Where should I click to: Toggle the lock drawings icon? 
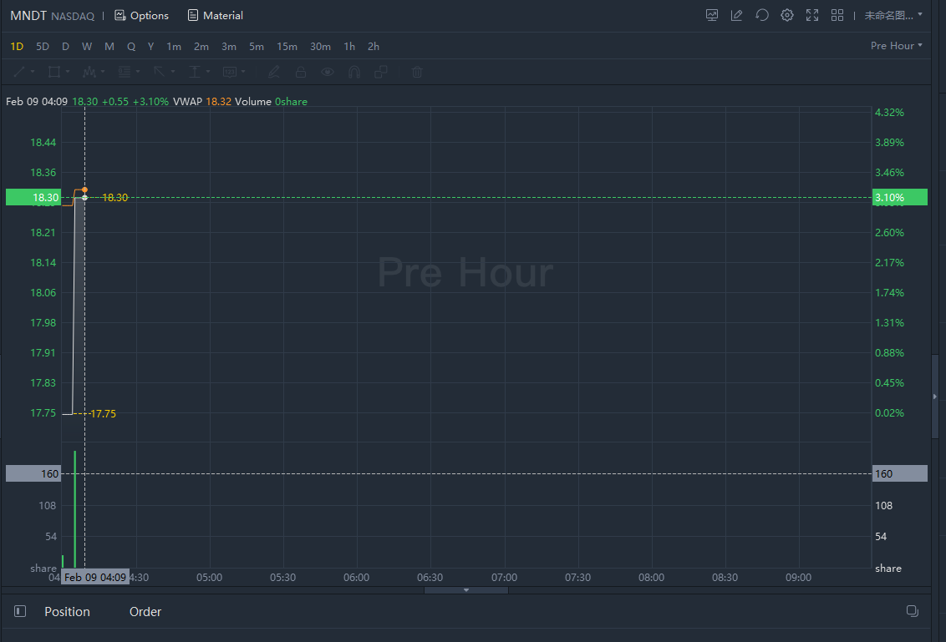pyautogui.click(x=301, y=73)
